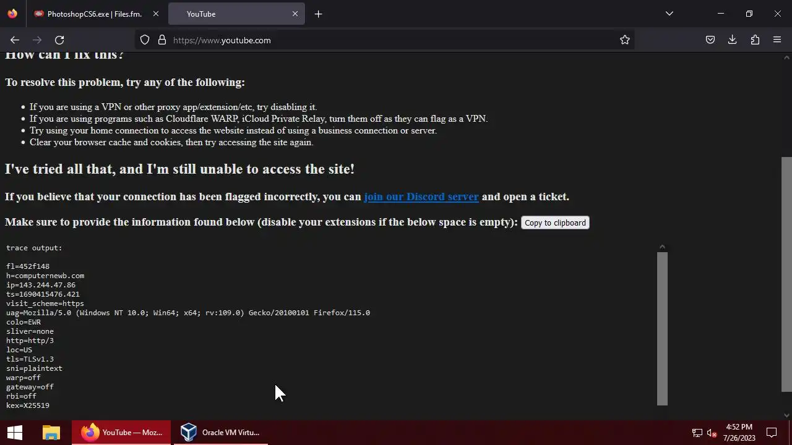Select the kex=X25519 trace line
Screen dimensions: 792x445
[28, 405]
